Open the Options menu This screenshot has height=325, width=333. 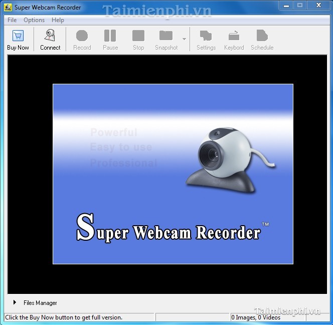tap(34, 20)
